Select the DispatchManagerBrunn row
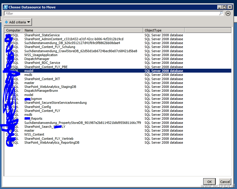This screenshot has height=189, width=237. 41,91
